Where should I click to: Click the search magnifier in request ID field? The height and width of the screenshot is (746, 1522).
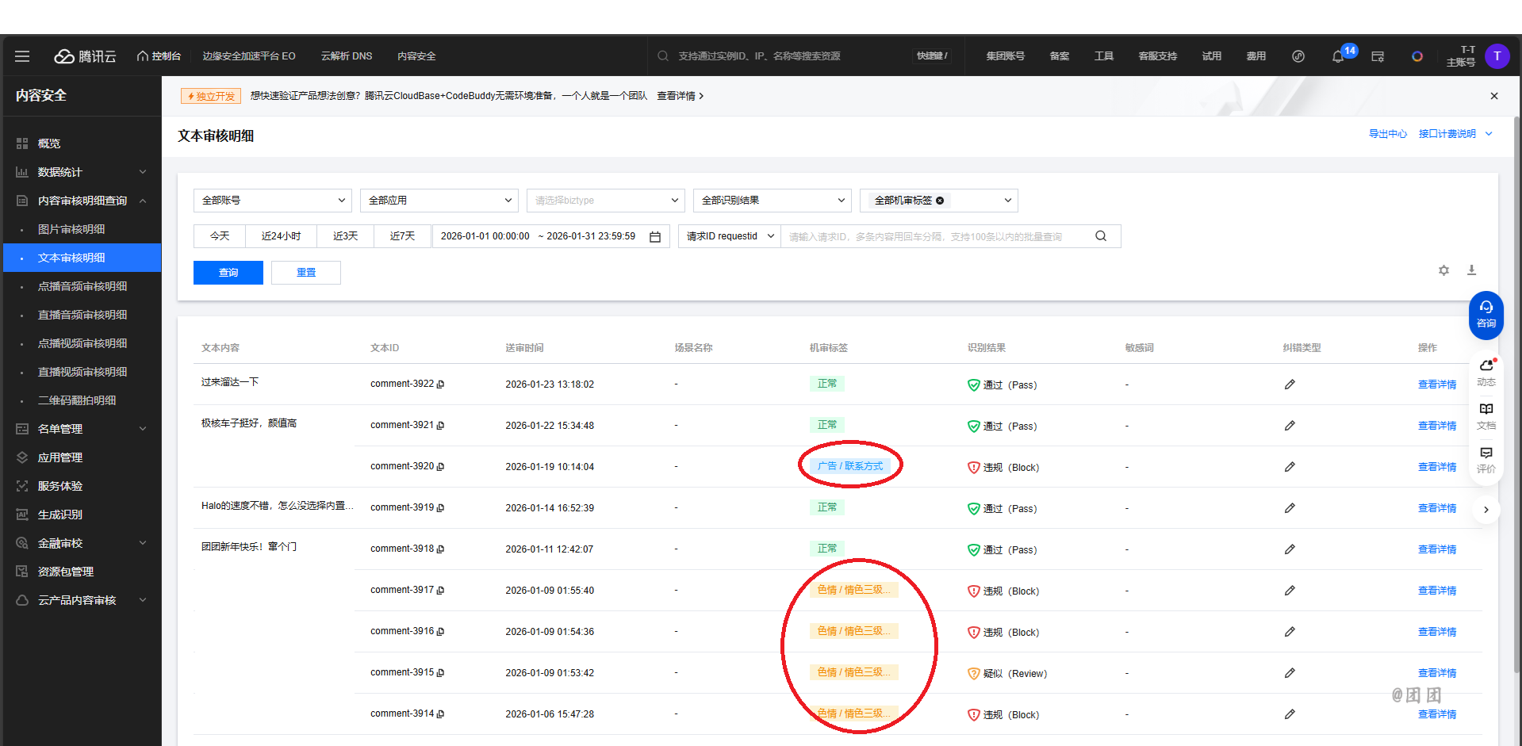1101,236
